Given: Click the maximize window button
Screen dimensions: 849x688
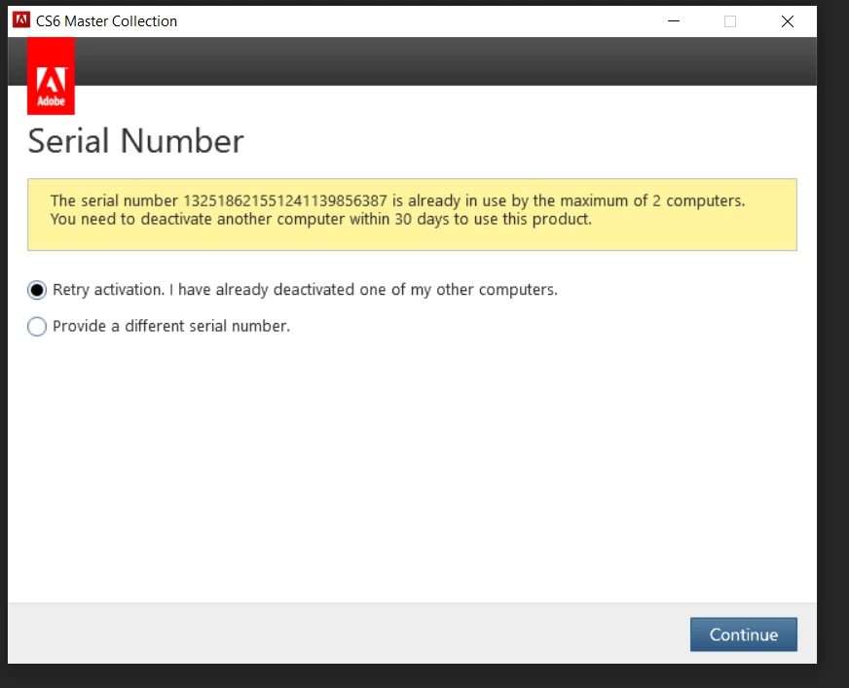Looking at the screenshot, I should 730,21.
